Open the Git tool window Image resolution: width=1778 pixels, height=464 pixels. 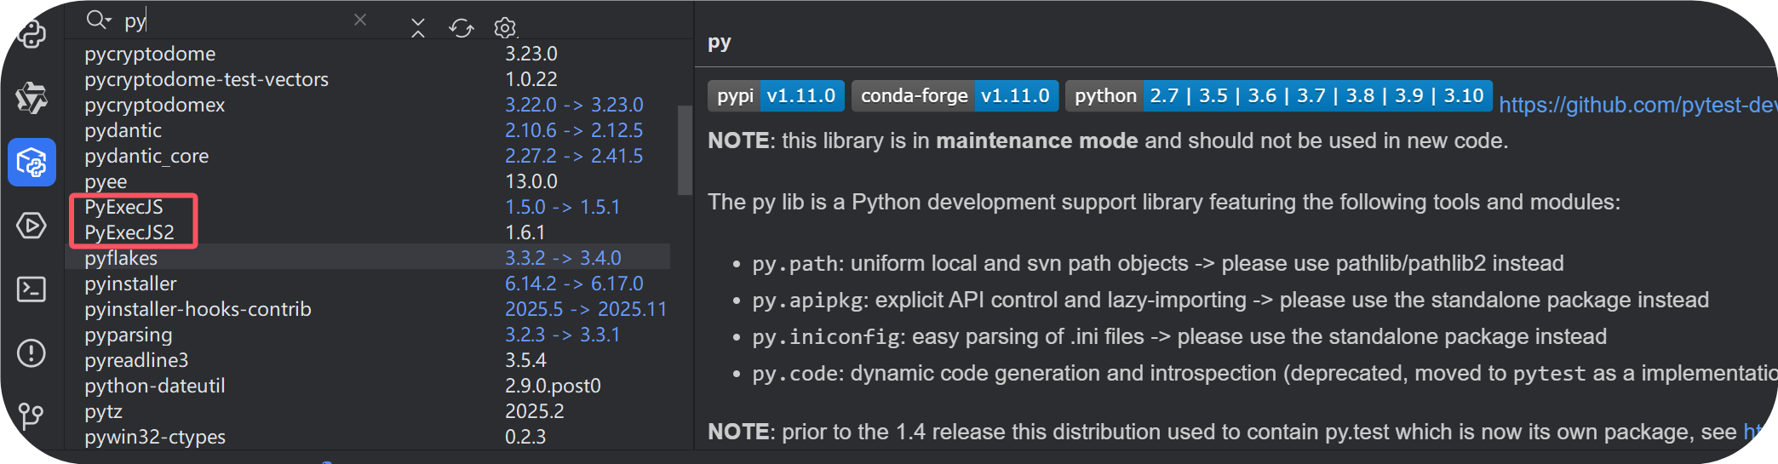click(32, 415)
